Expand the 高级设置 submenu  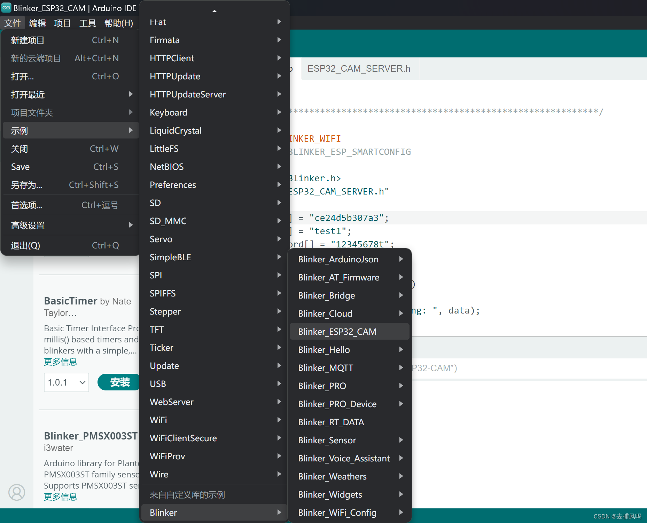tap(71, 225)
